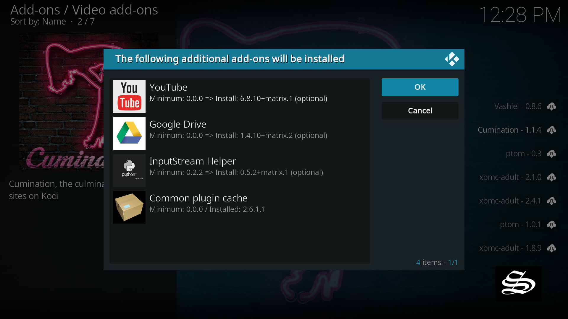The image size is (568, 319).
Task: Click download icon next to Vashiel 0.8.6
Action: tap(551, 106)
